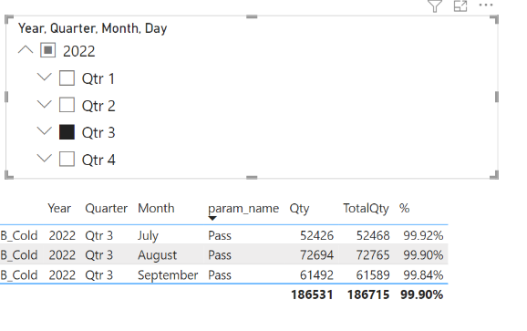Check the Qtr 4 checkbox
Screen dimensions: 527x331
click(x=67, y=159)
